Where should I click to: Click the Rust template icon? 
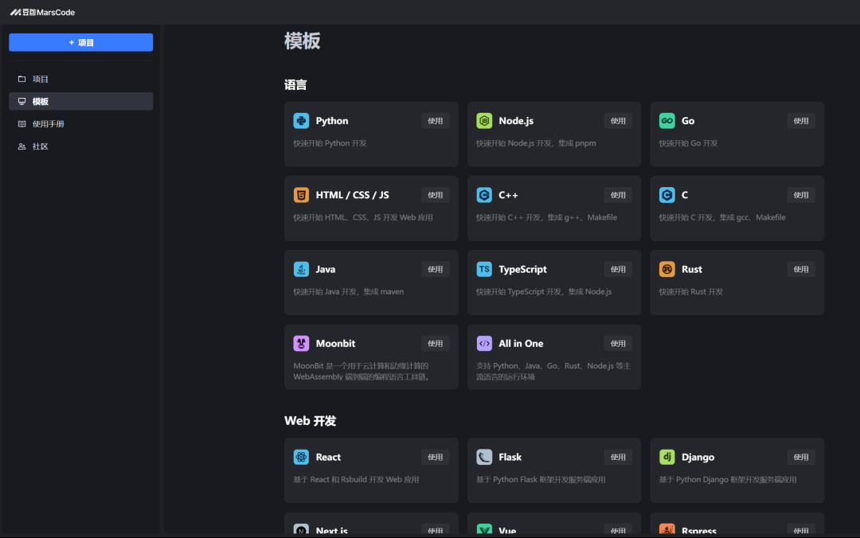pyautogui.click(x=667, y=269)
